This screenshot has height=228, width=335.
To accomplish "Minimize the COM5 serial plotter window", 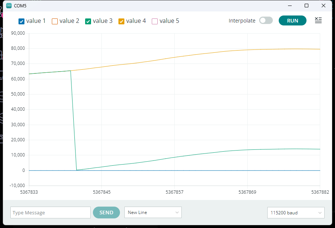I will click(x=289, y=6).
